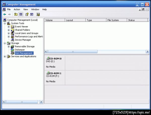Click the Settings checklist toolbar icon
The height and width of the screenshot is (115, 151).
38,14
